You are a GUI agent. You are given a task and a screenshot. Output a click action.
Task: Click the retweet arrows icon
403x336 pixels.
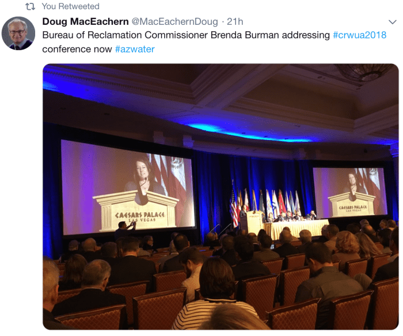[x=31, y=6]
